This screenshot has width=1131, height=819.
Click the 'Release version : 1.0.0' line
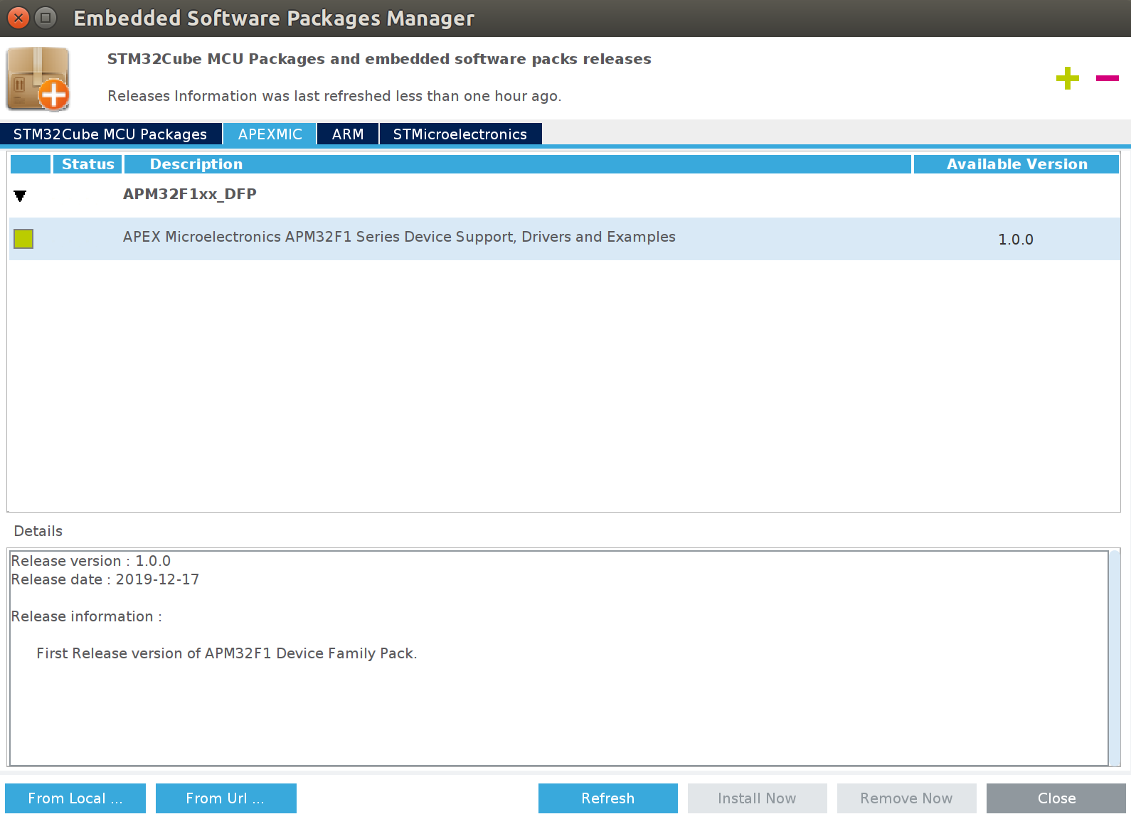coord(91,561)
